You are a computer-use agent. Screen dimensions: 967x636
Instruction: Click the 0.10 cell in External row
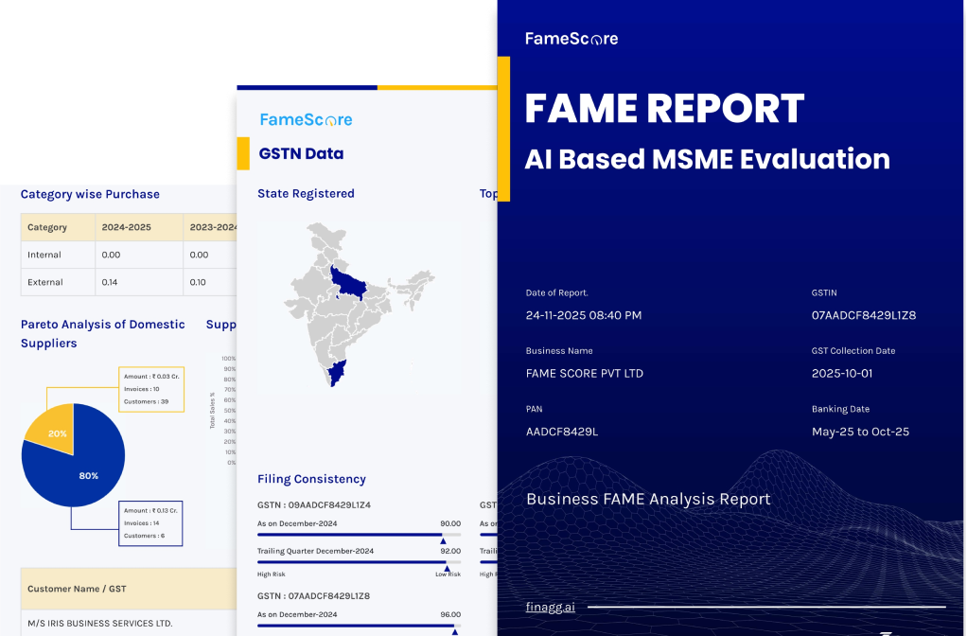(x=210, y=282)
